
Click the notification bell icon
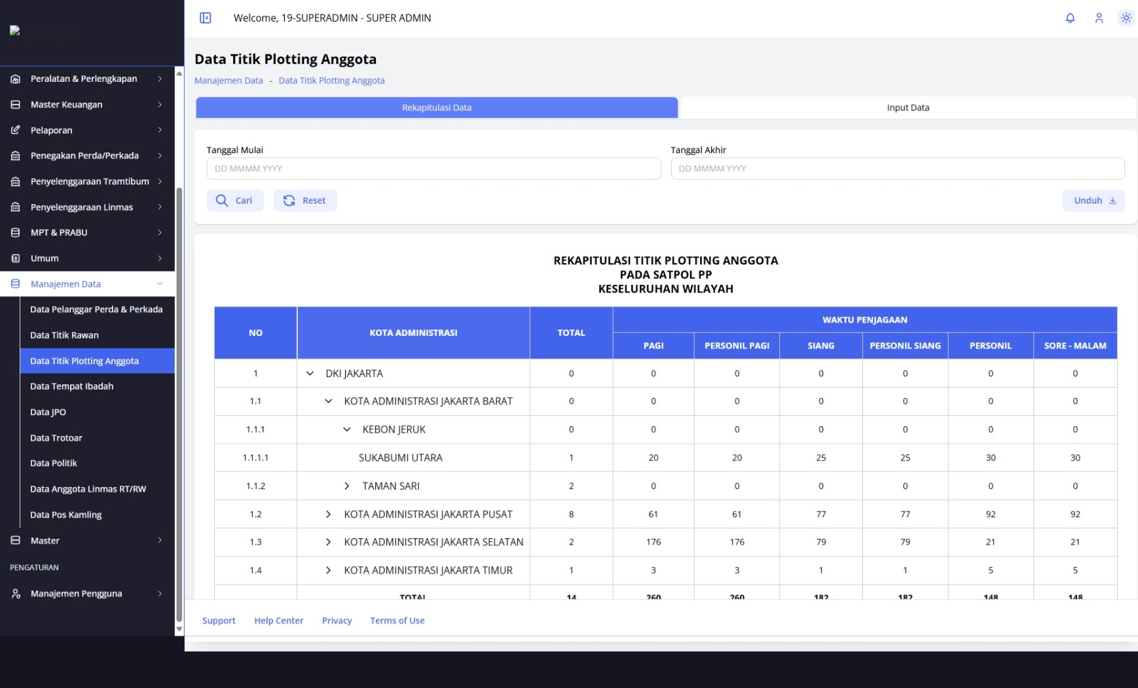[1070, 18]
